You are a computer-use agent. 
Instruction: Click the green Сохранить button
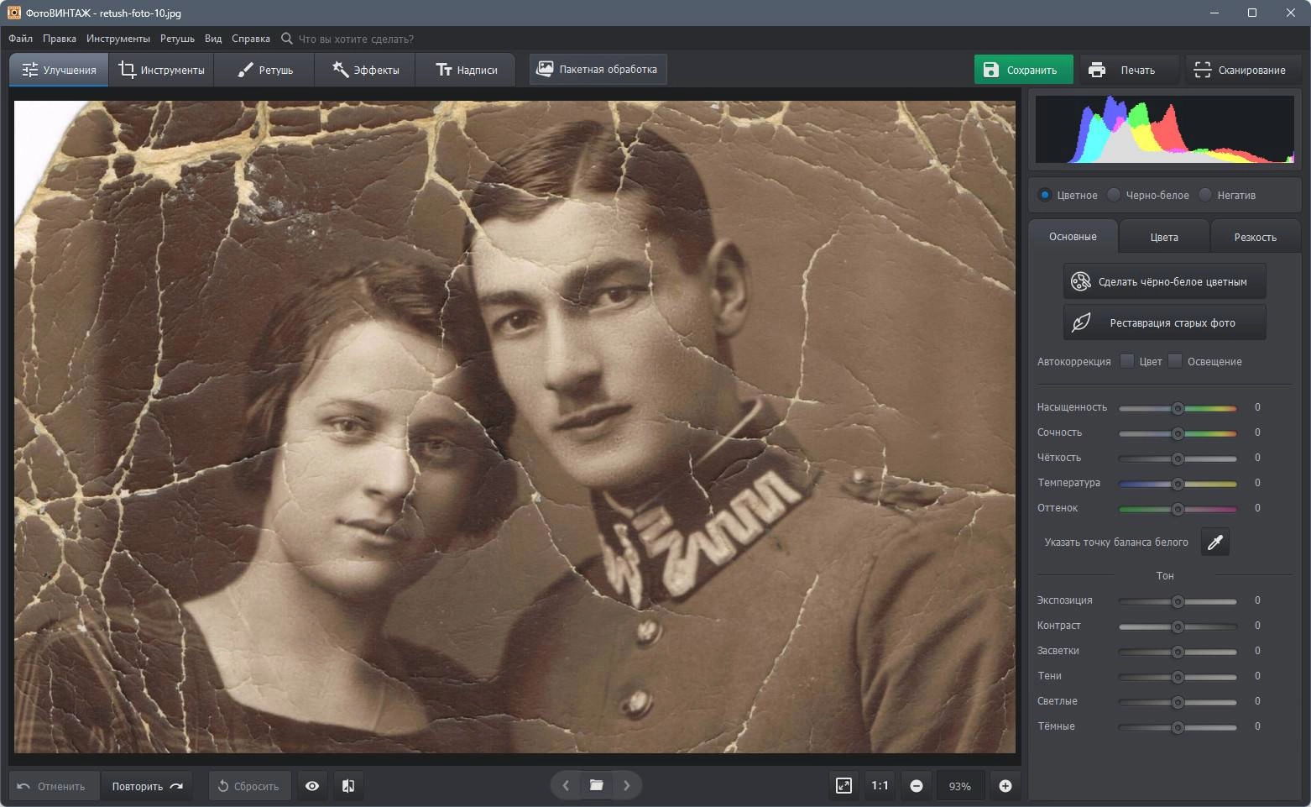point(1023,70)
